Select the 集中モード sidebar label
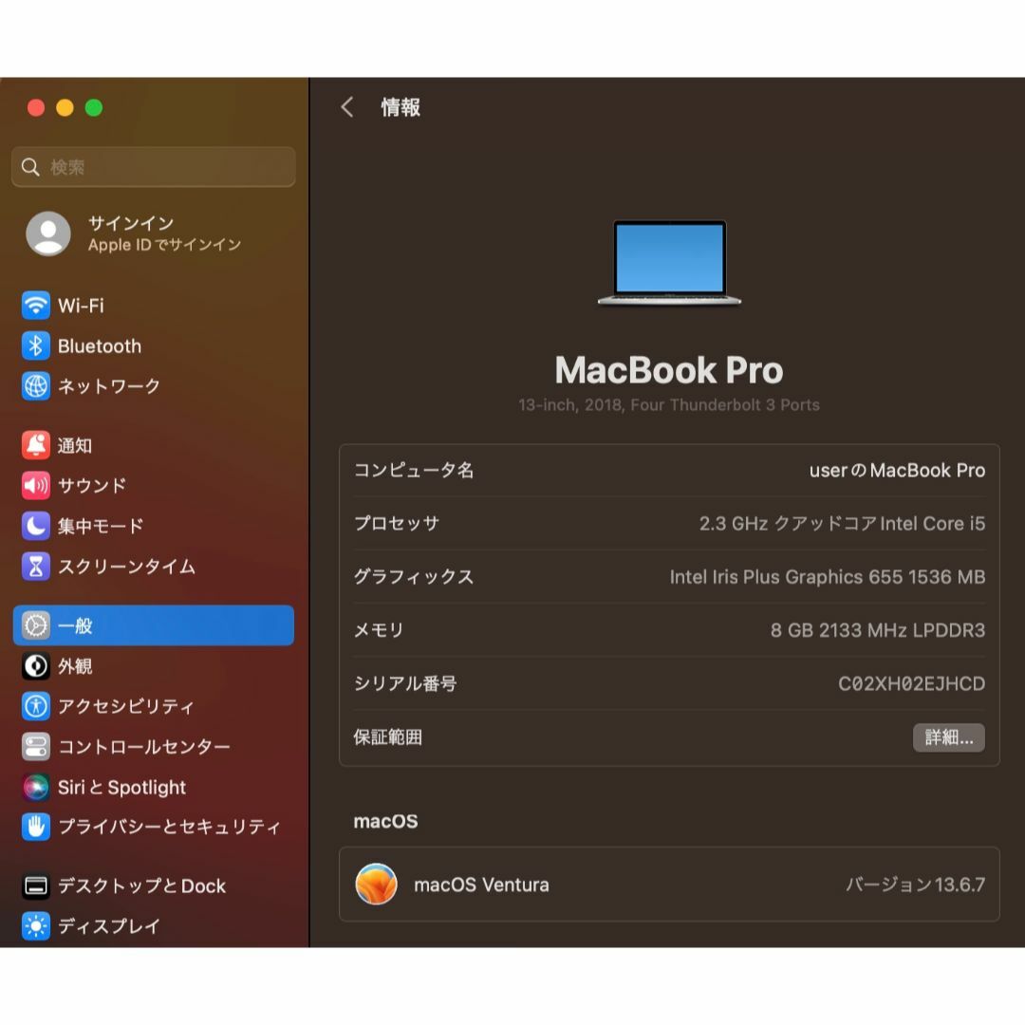 pos(100,526)
